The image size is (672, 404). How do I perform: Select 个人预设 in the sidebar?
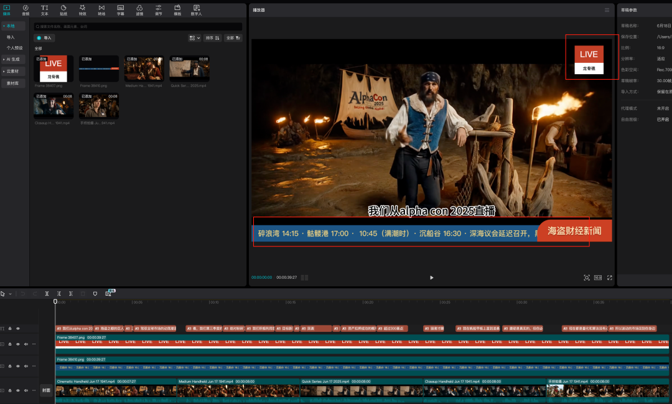[14, 47]
